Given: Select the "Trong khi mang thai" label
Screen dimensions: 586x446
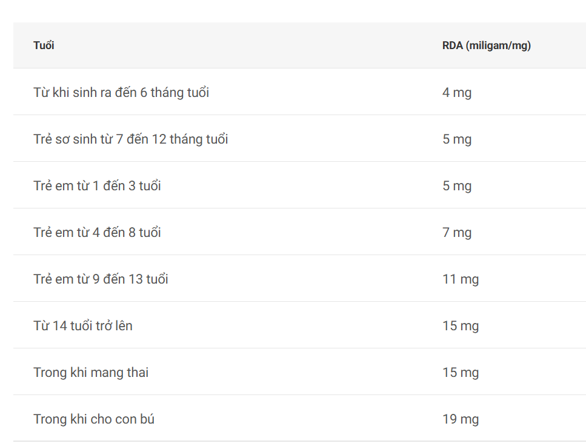Looking at the screenshot, I should tap(91, 373).
